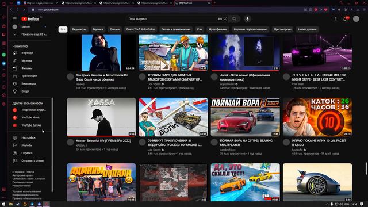Open NOSTALGIA Phonk mix video title

tap(319, 77)
